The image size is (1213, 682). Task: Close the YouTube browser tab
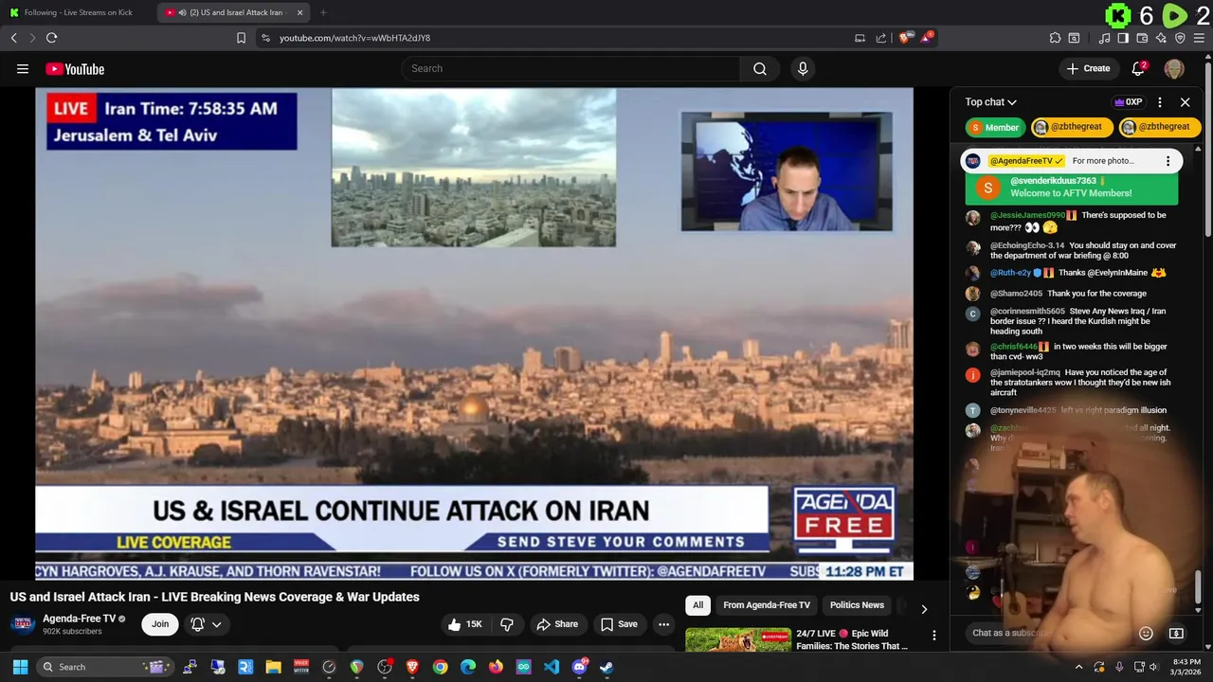coord(300,12)
